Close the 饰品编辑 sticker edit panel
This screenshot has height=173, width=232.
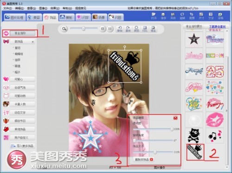[x=175, y=118]
